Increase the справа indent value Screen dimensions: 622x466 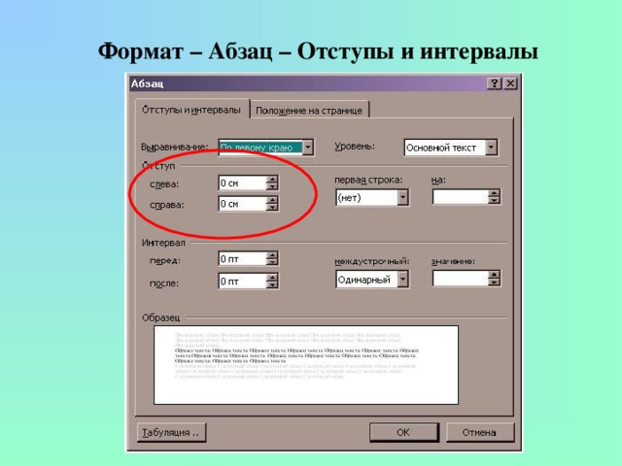272,200
